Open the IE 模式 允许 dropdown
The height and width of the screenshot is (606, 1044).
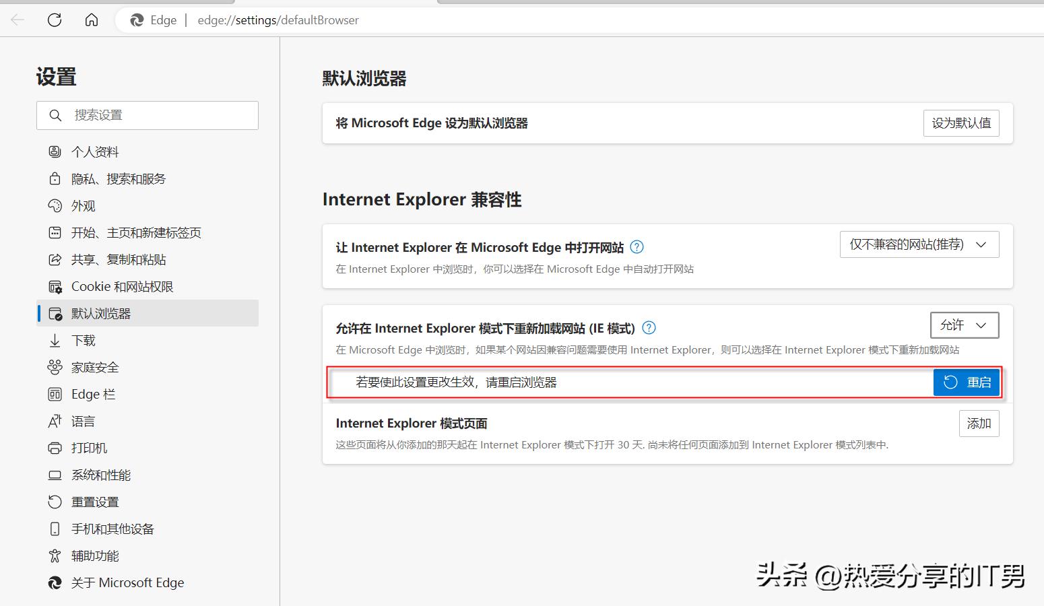click(x=964, y=325)
